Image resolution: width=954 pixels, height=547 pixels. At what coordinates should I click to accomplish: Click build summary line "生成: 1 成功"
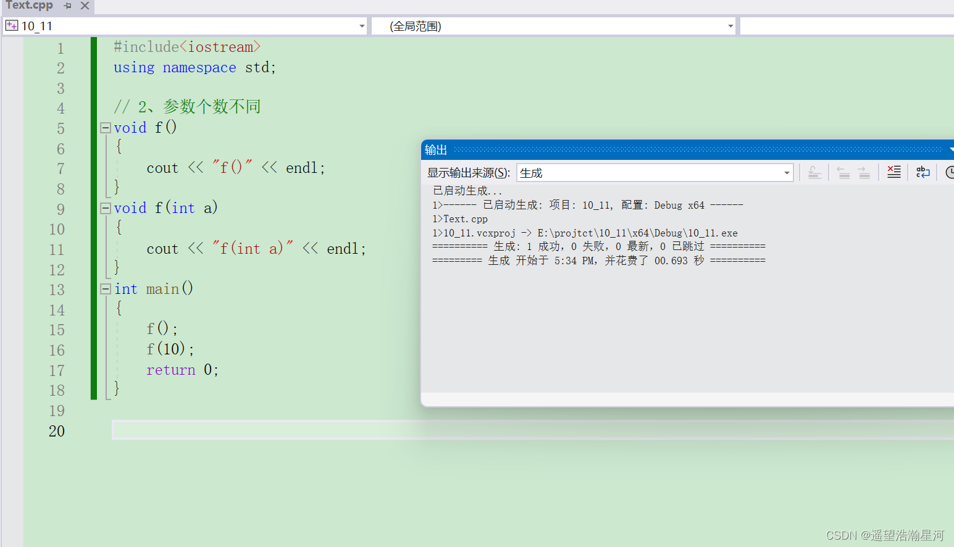[599, 246]
